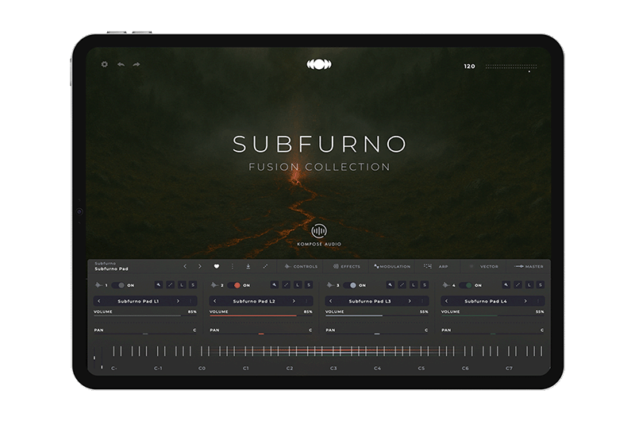Open layer 4 wrench edit icon
This screenshot has height=421, width=635.
pyautogui.click(x=506, y=285)
